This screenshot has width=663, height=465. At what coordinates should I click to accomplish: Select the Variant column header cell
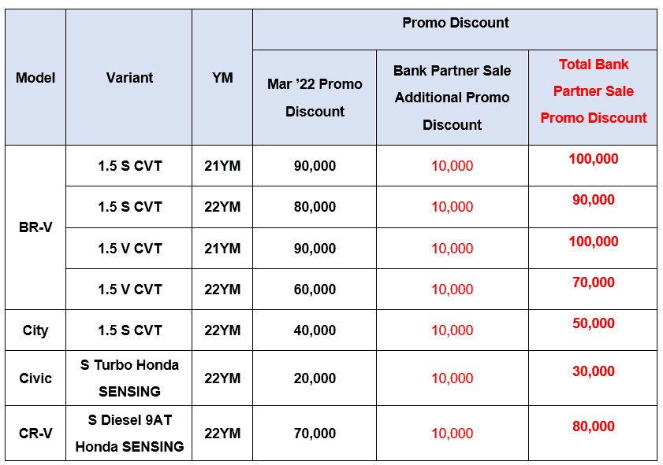(129, 78)
